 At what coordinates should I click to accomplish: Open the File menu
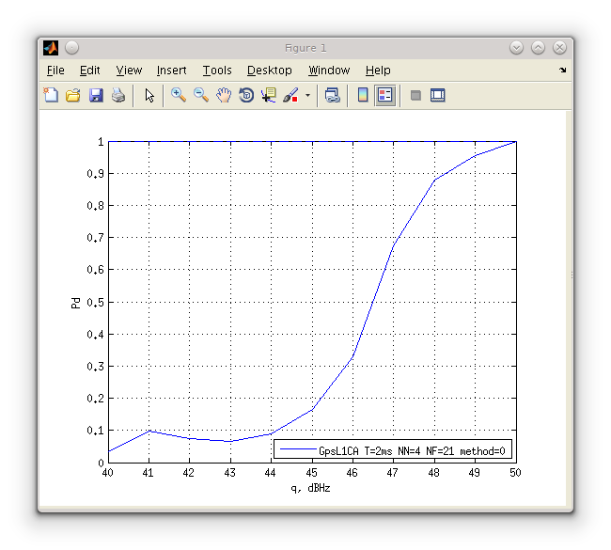(55, 71)
